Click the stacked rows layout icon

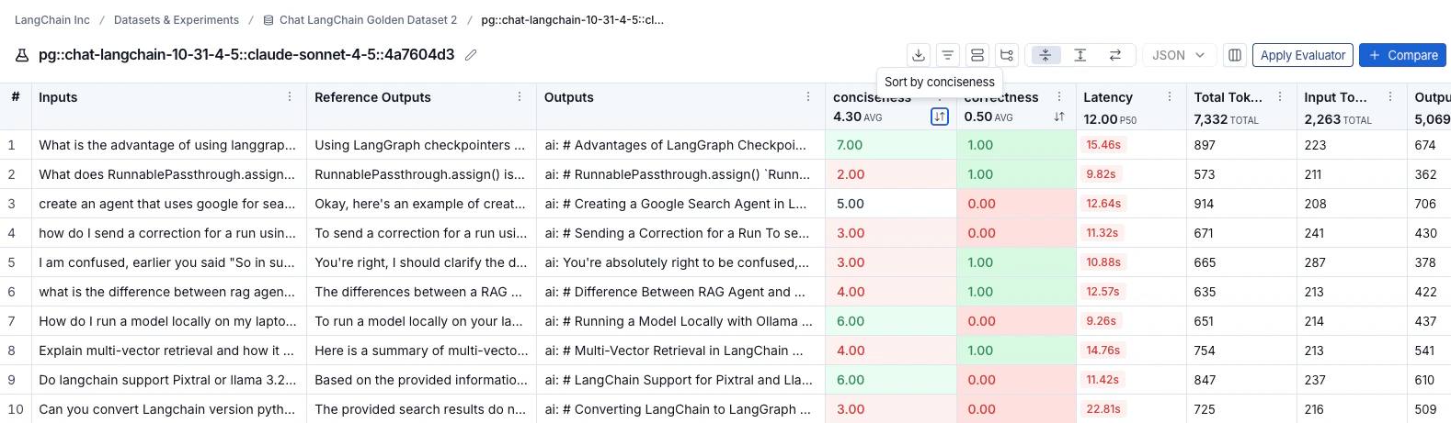tap(977, 55)
